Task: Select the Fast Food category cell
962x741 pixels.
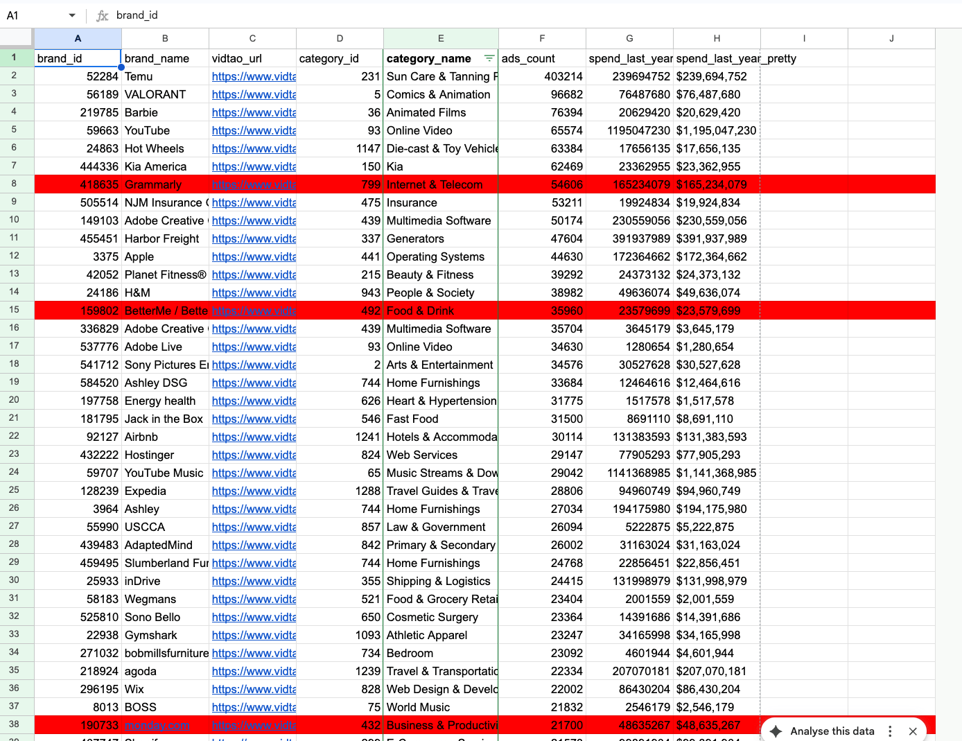Action: click(441, 419)
